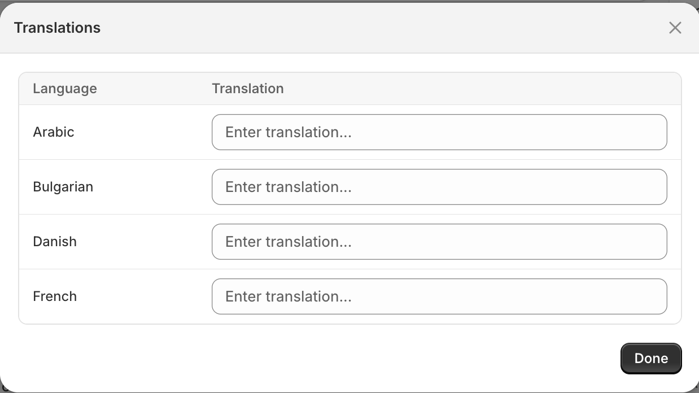Click the Translations dialog title

point(56,27)
